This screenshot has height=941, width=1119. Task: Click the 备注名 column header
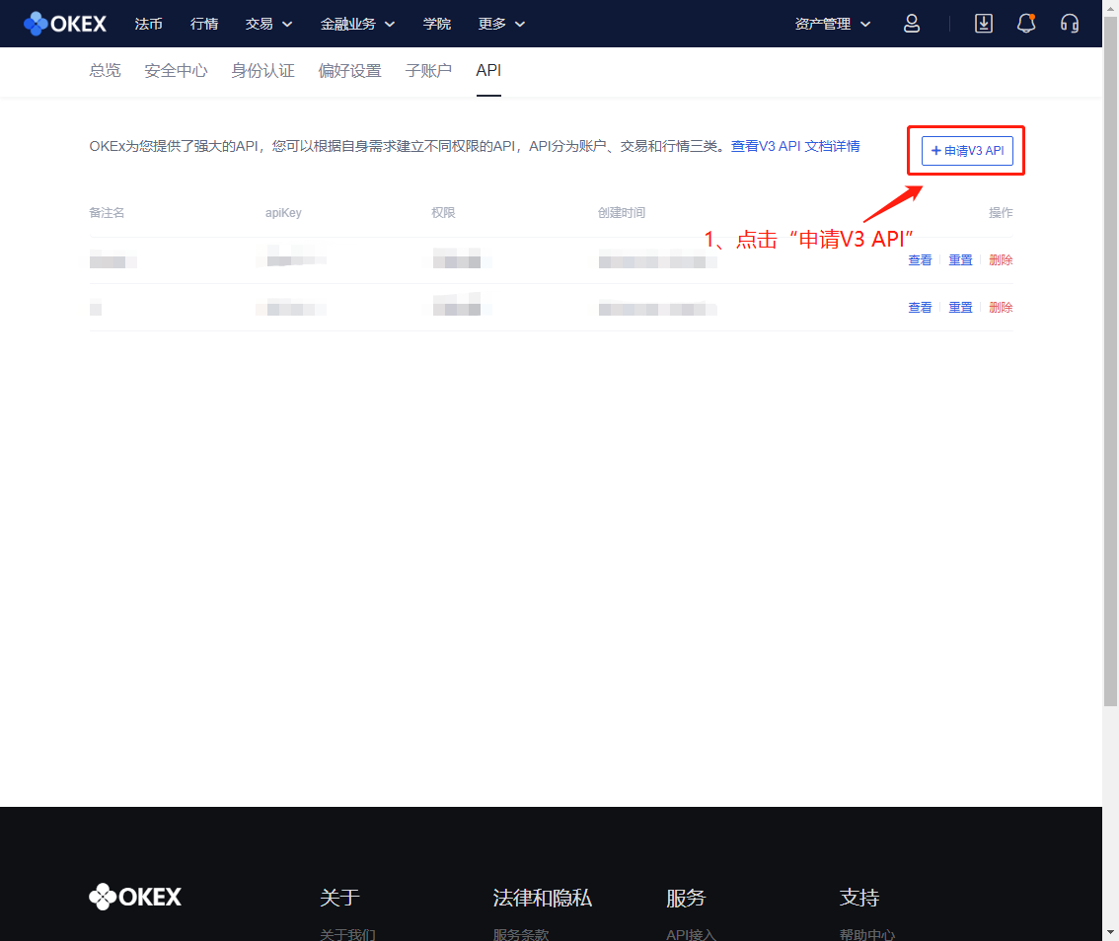tap(107, 213)
